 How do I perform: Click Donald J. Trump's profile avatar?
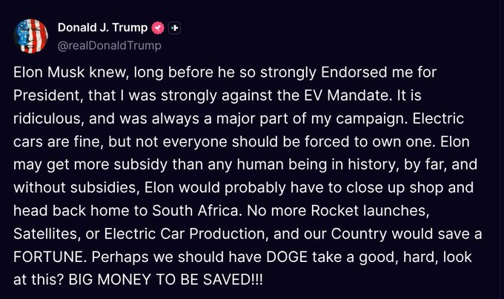coord(30,36)
